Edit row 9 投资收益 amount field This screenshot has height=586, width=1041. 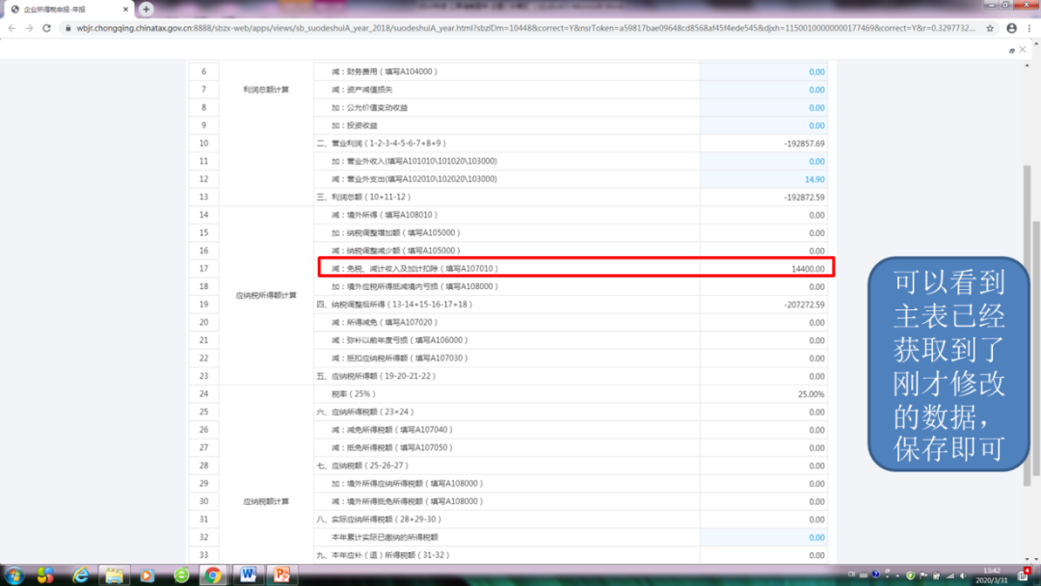763,125
